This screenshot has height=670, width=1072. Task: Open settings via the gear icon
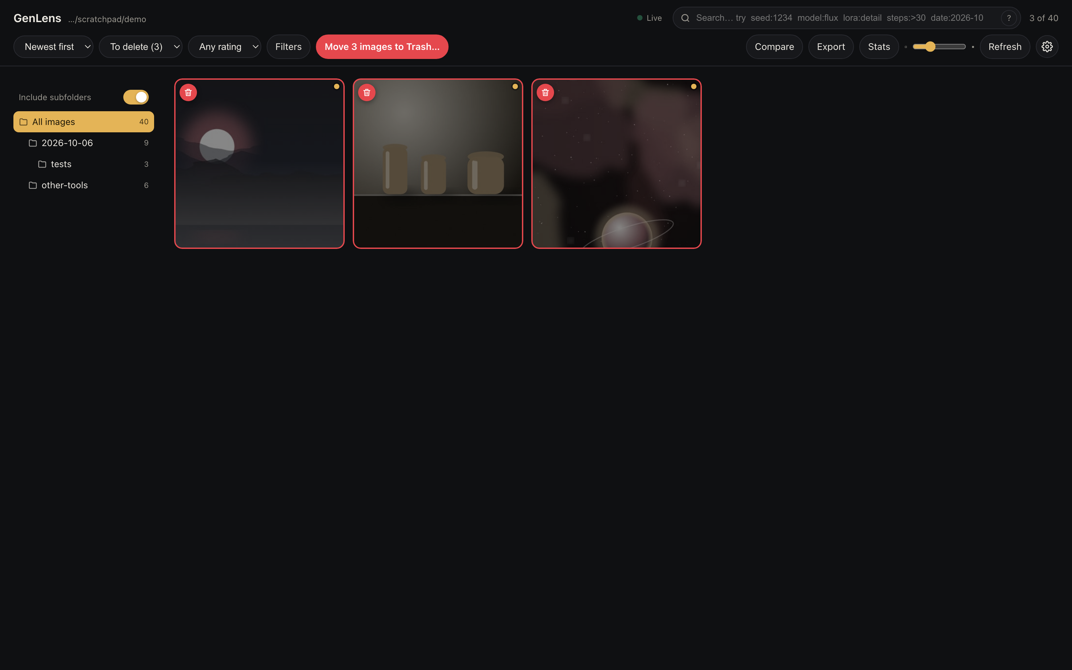pos(1047,47)
